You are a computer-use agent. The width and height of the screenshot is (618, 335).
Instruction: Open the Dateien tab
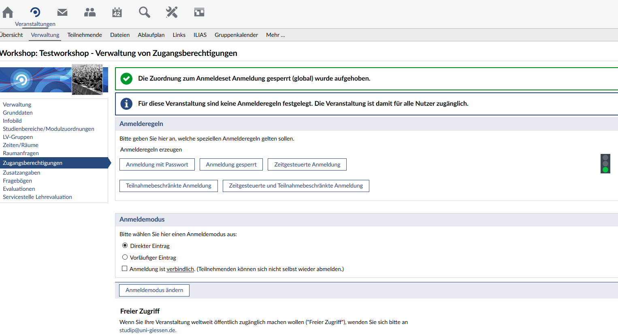pyautogui.click(x=120, y=35)
